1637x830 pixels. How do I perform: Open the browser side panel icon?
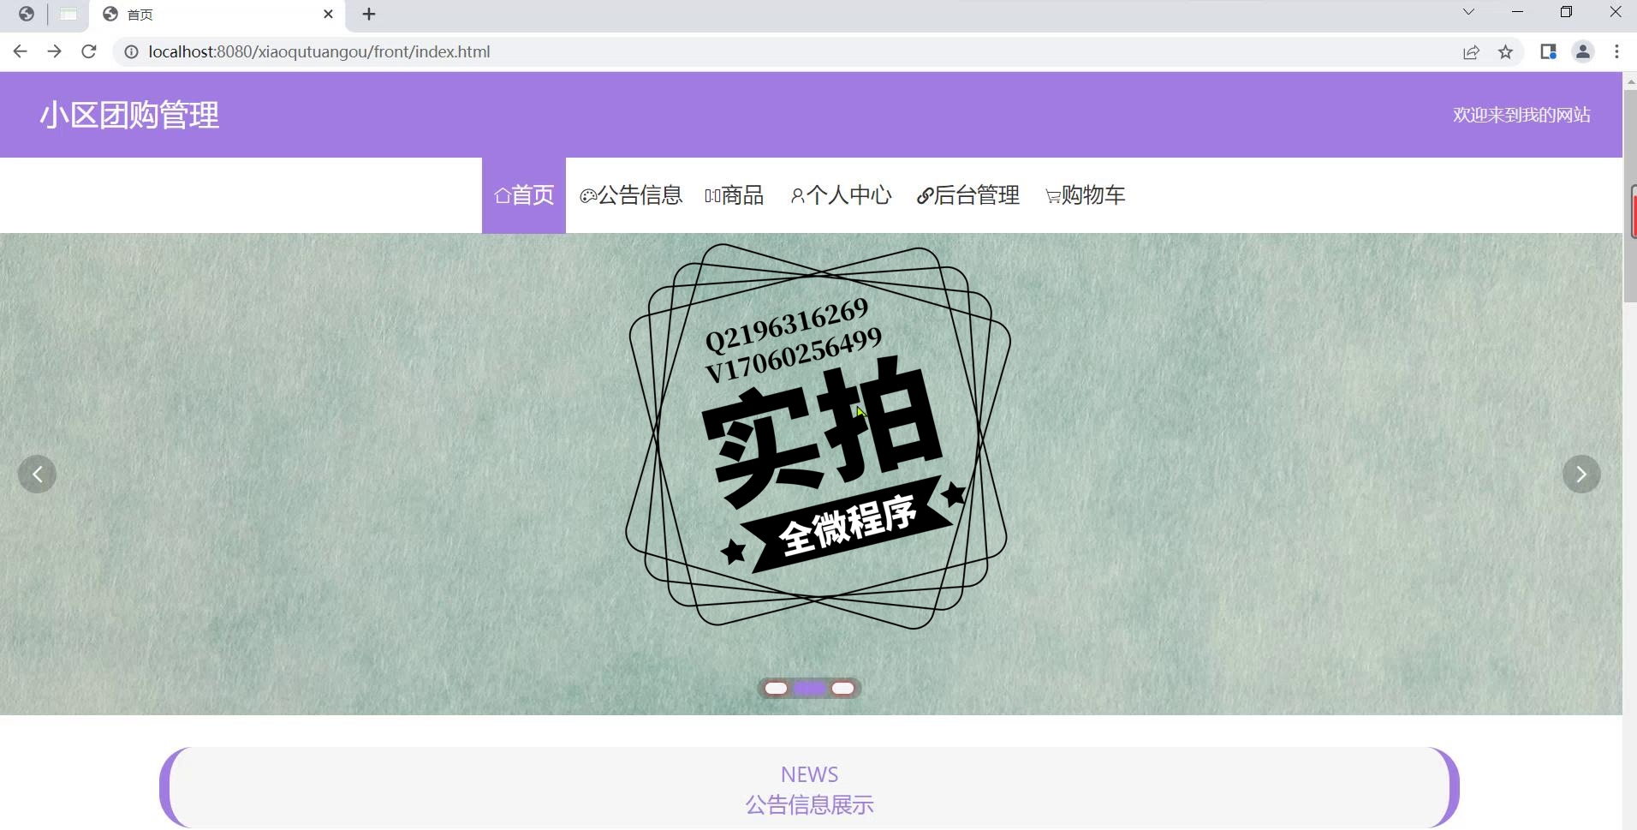coord(1548,52)
